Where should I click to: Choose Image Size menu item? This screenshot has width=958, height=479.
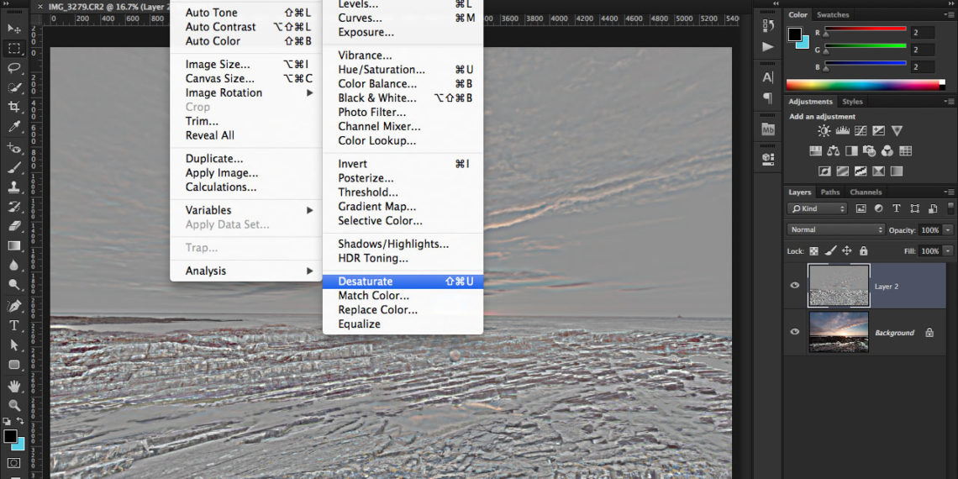[245, 64]
